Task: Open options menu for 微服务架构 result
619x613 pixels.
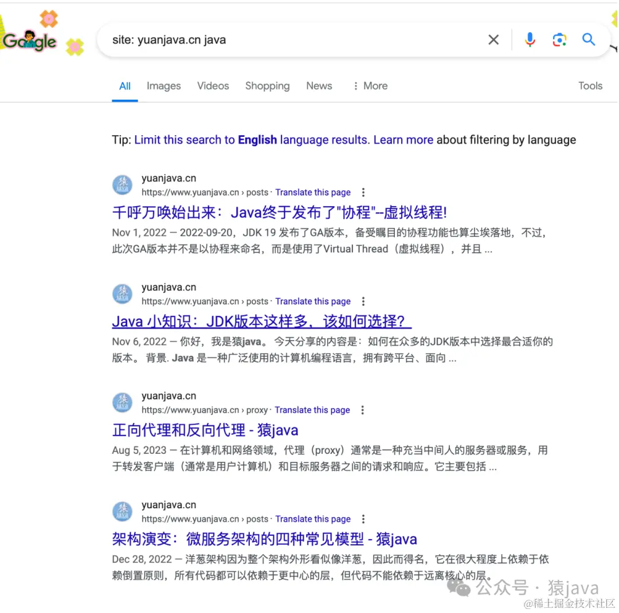Action: (x=363, y=519)
